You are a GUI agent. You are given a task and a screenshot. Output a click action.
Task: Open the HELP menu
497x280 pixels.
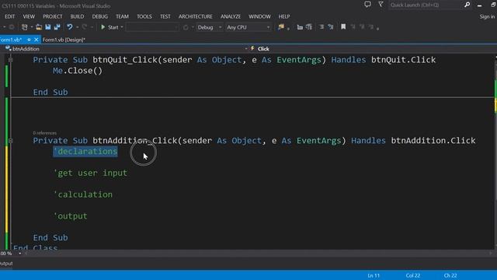click(x=284, y=16)
